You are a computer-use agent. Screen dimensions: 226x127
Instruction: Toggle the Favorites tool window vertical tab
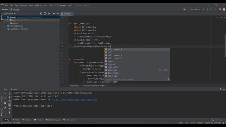[x=1, y=112]
